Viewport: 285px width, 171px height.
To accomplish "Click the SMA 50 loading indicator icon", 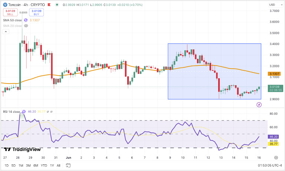I will 25,20.
